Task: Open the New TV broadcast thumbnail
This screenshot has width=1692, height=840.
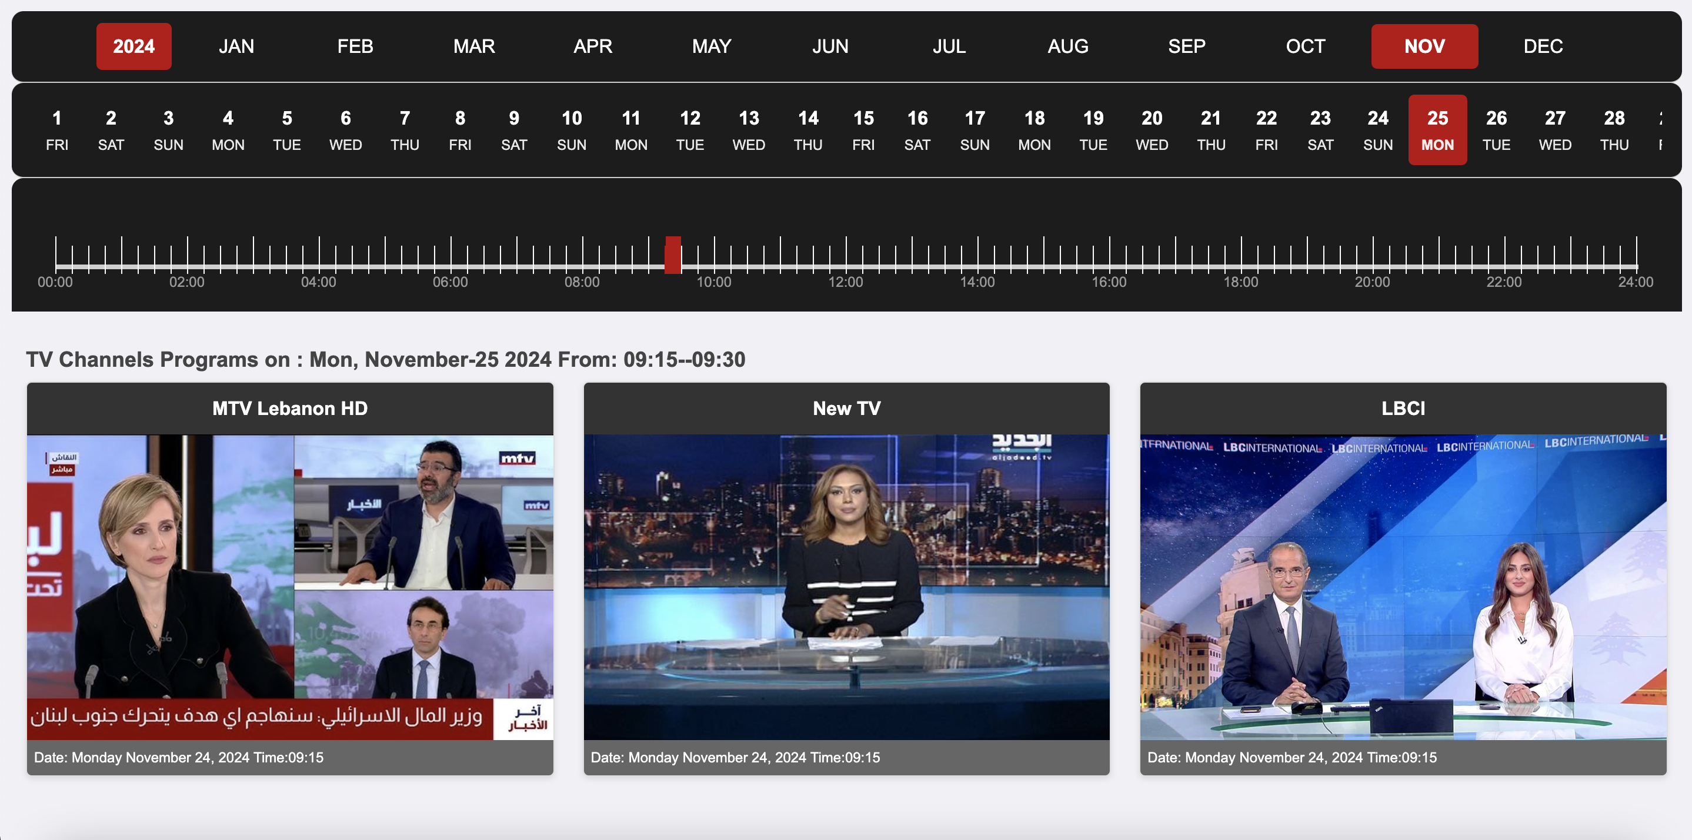Action: (846, 587)
